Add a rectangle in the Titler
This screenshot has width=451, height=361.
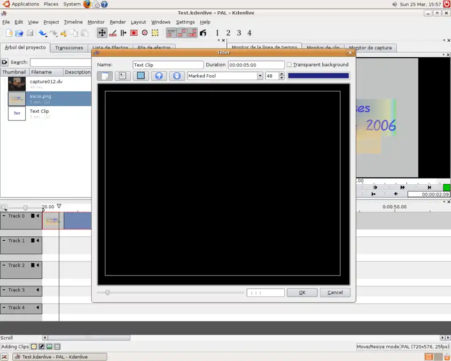pyautogui.click(x=140, y=76)
